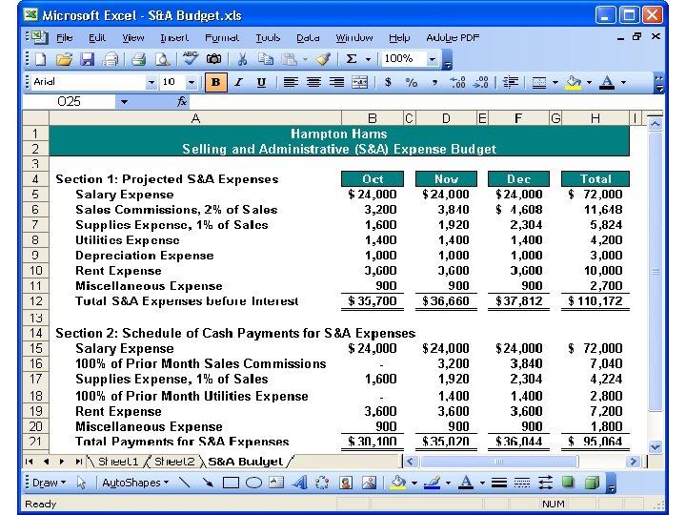Apply Percent style icon
Viewport: 686px width, 515px height.
point(412,82)
